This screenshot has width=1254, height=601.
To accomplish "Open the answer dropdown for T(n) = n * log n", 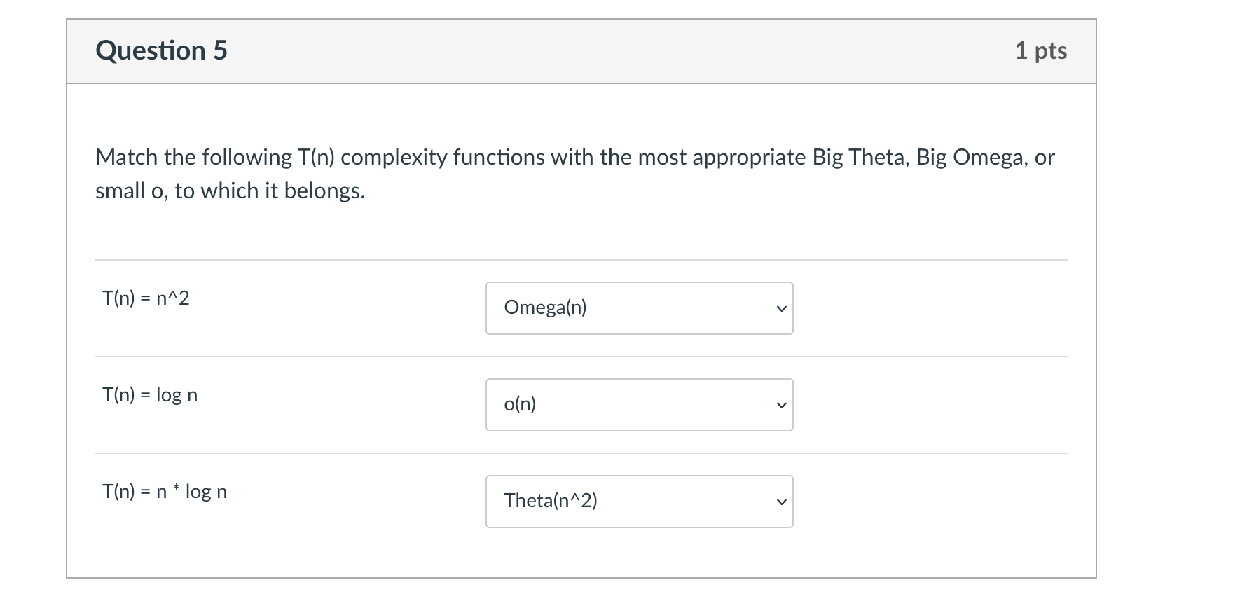I will pos(639,502).
